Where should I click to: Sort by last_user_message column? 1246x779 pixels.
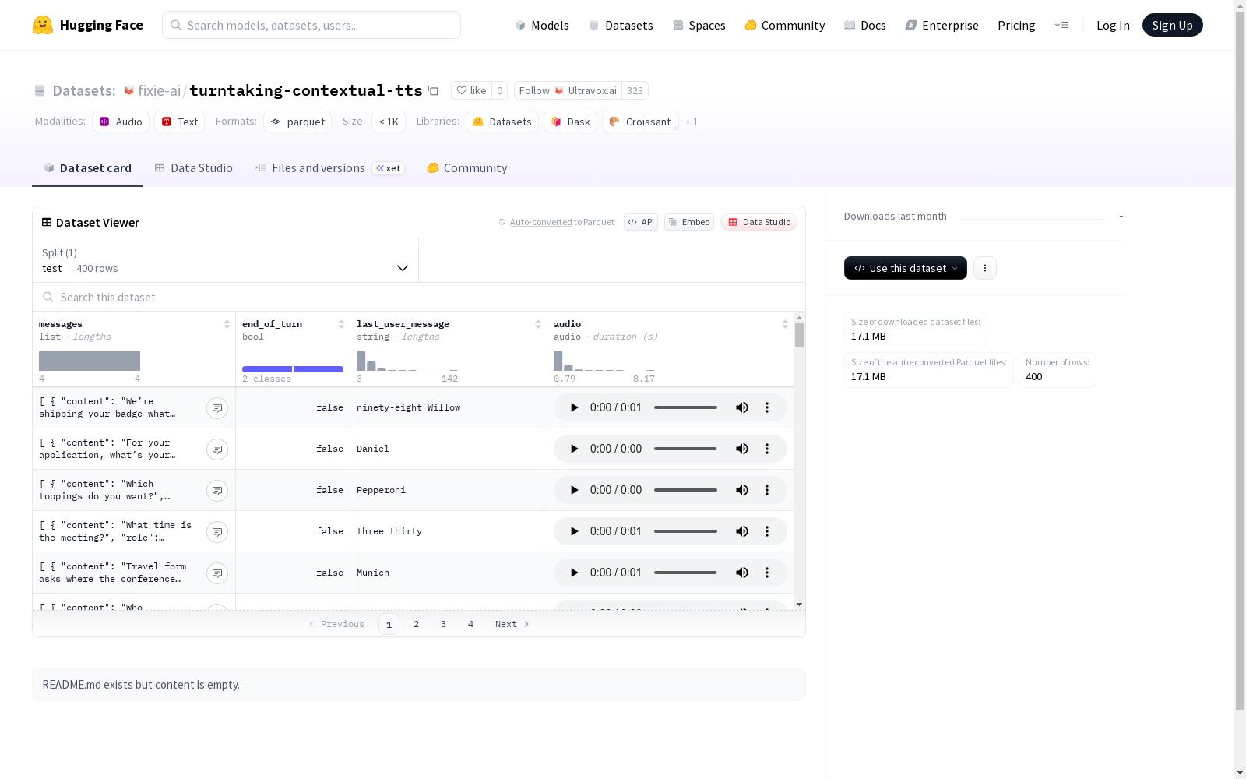coord(538,324)
